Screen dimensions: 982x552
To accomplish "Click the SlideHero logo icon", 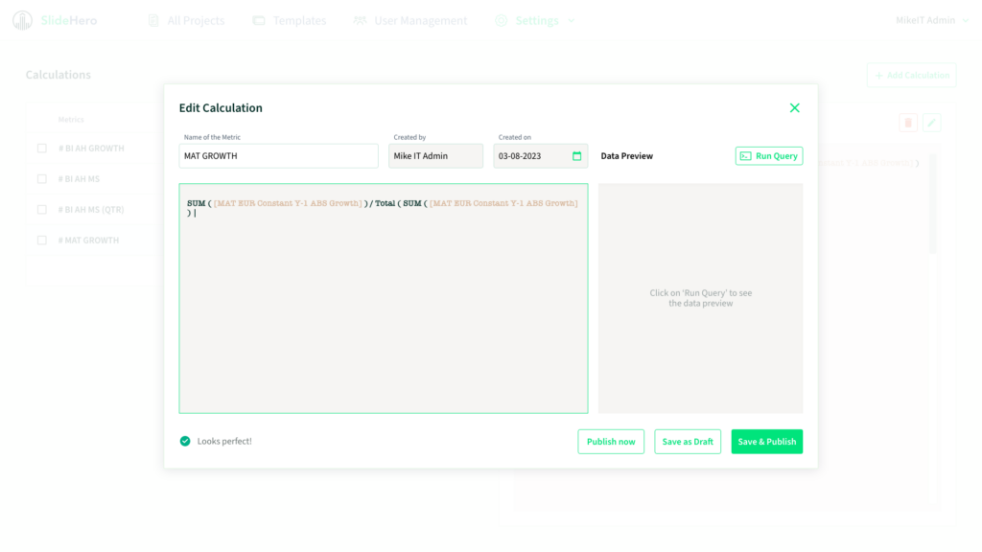I will [x=22, y=20].
